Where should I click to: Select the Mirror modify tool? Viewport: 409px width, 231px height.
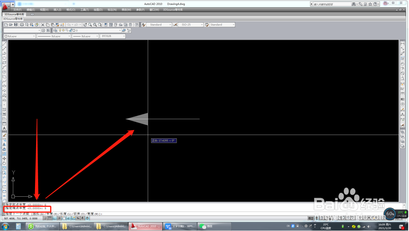[4, 145]
